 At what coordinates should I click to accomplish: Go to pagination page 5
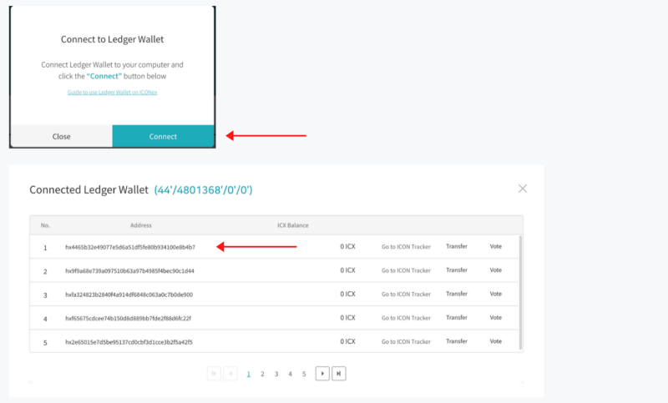click(x=304, y=374)
